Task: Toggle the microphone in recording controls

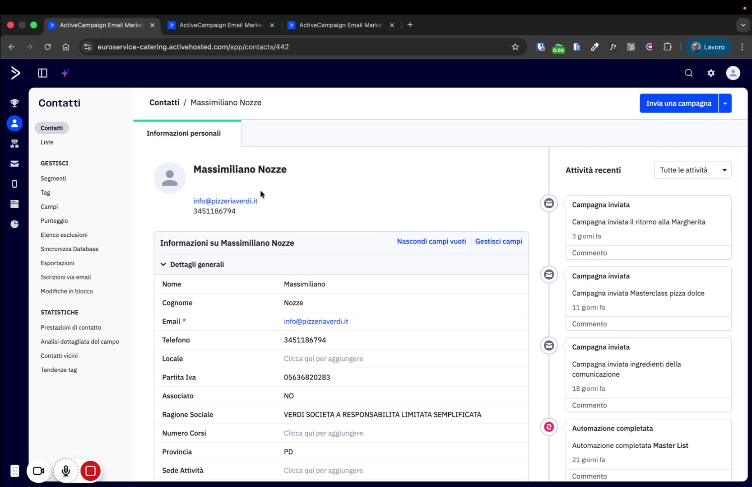Action: tap(65, 471)
